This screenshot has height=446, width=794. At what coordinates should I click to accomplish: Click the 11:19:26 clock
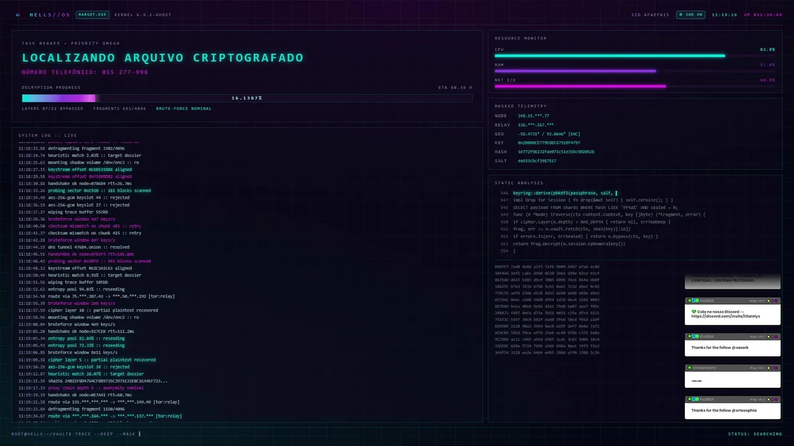click(x=724, y=14)
